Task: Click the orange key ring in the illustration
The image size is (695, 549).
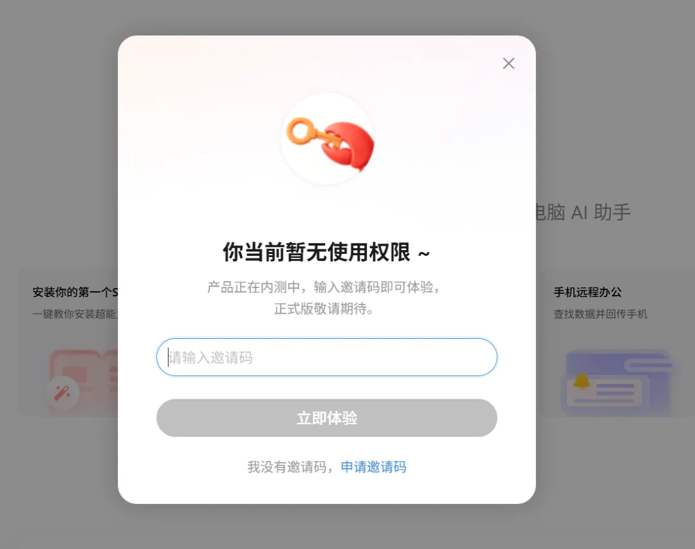Action: (300, 131)
